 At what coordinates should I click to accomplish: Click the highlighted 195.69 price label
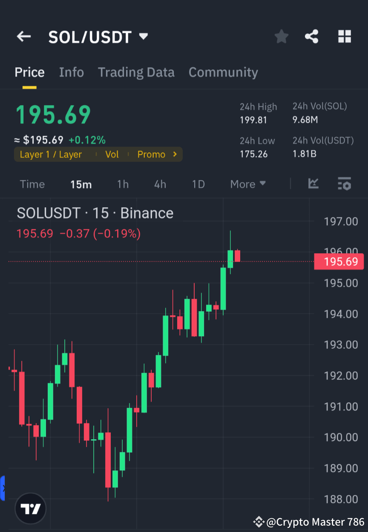[339, 262]
